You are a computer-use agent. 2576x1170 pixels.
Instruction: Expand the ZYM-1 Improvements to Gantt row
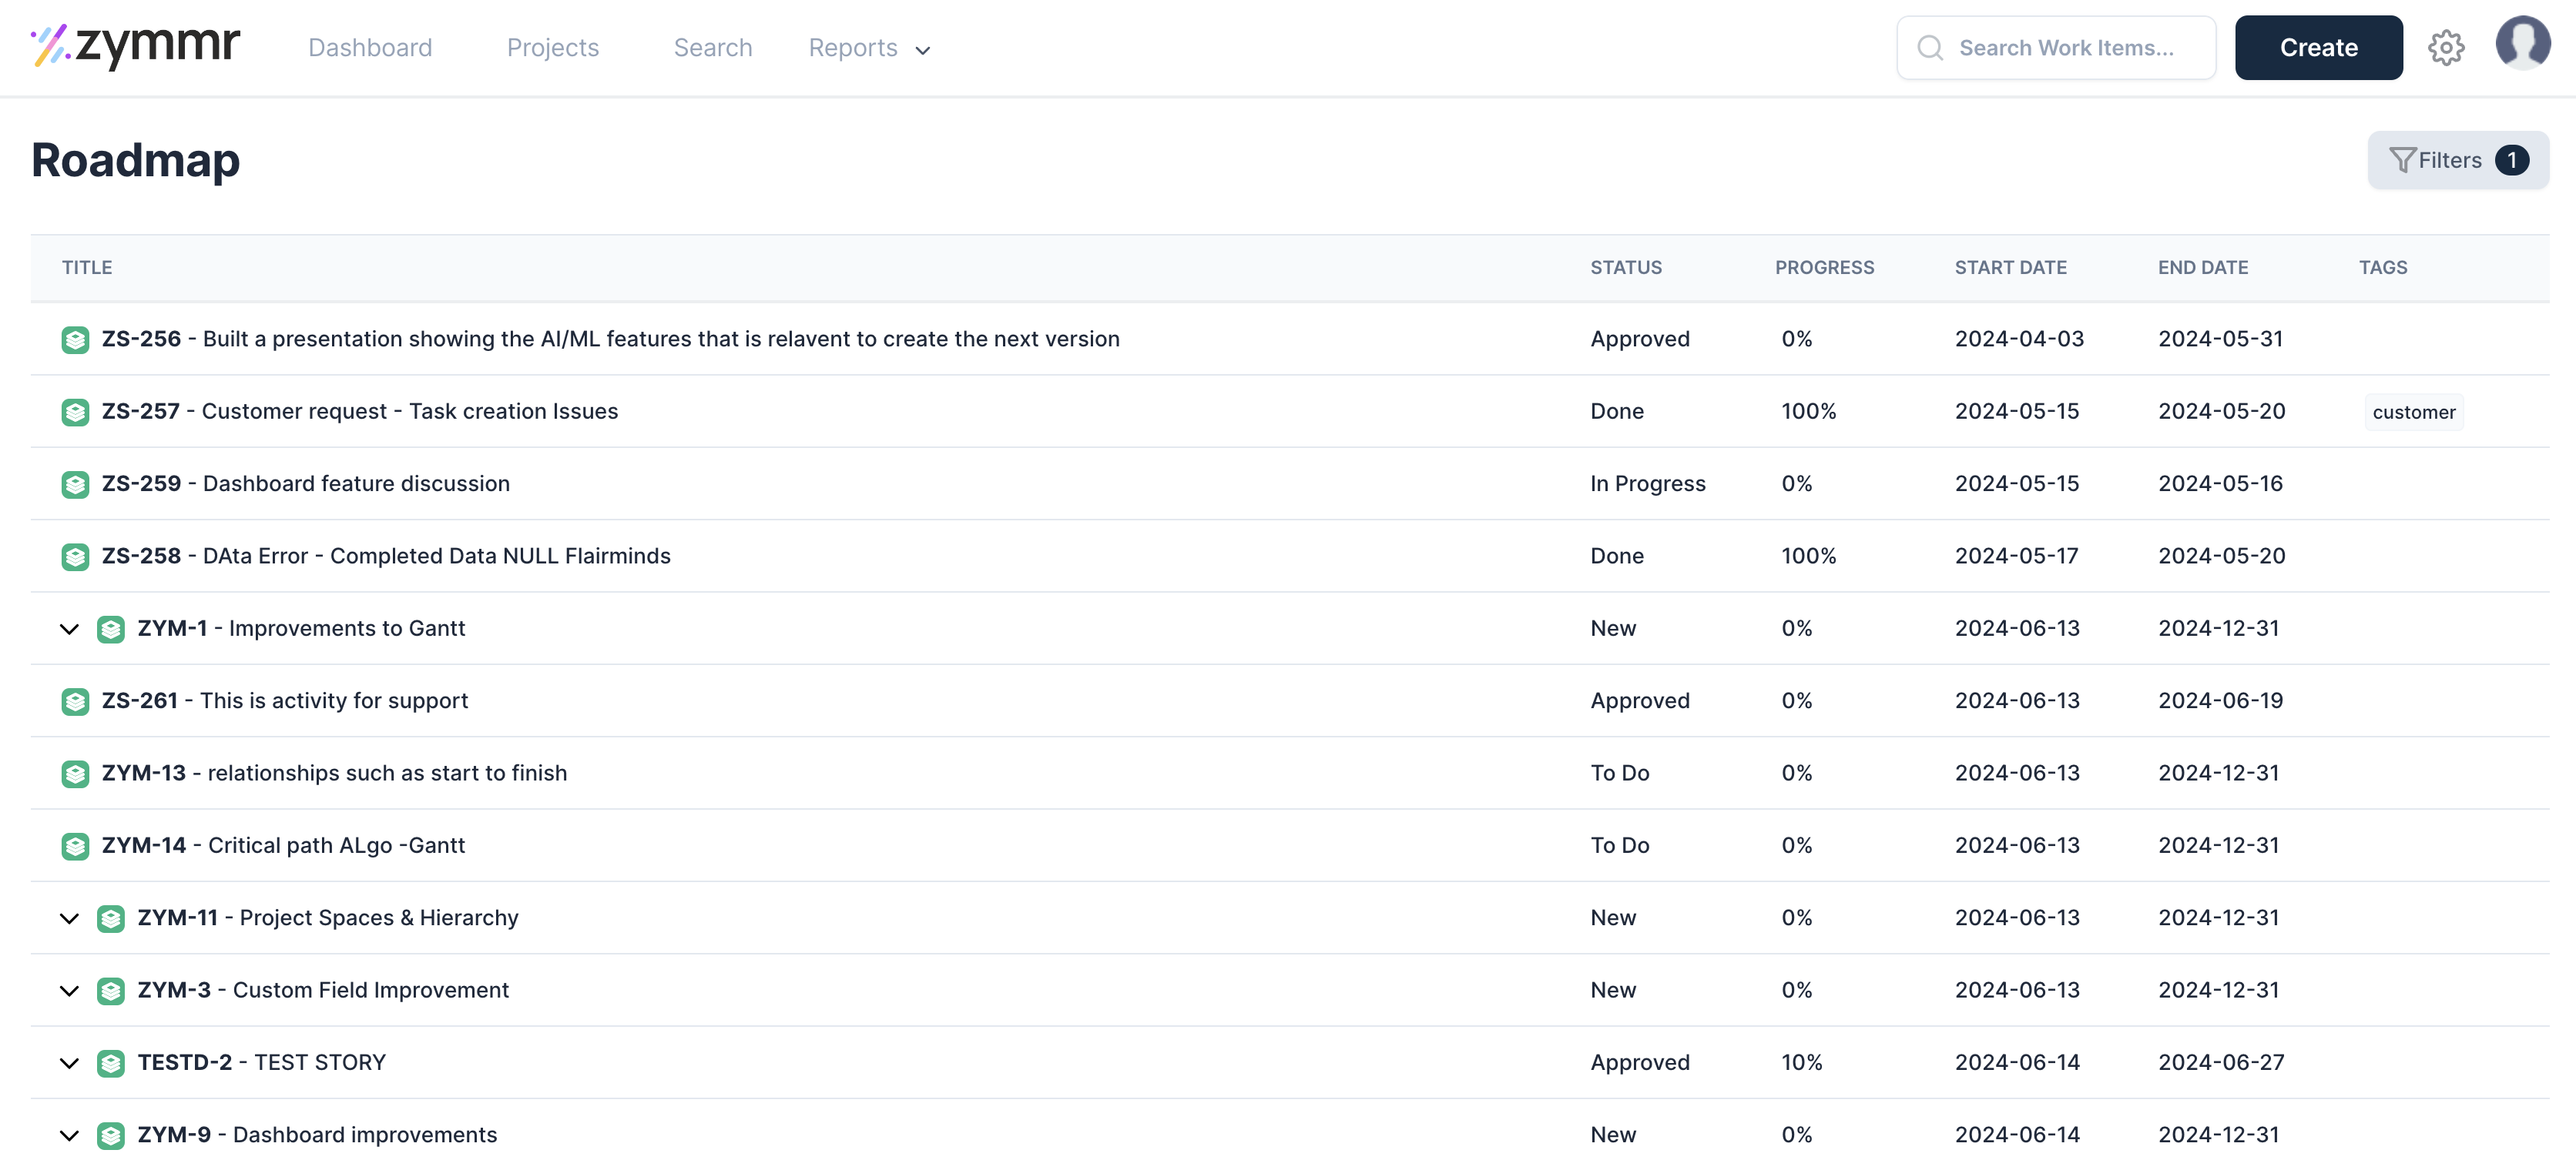[69, 630]
